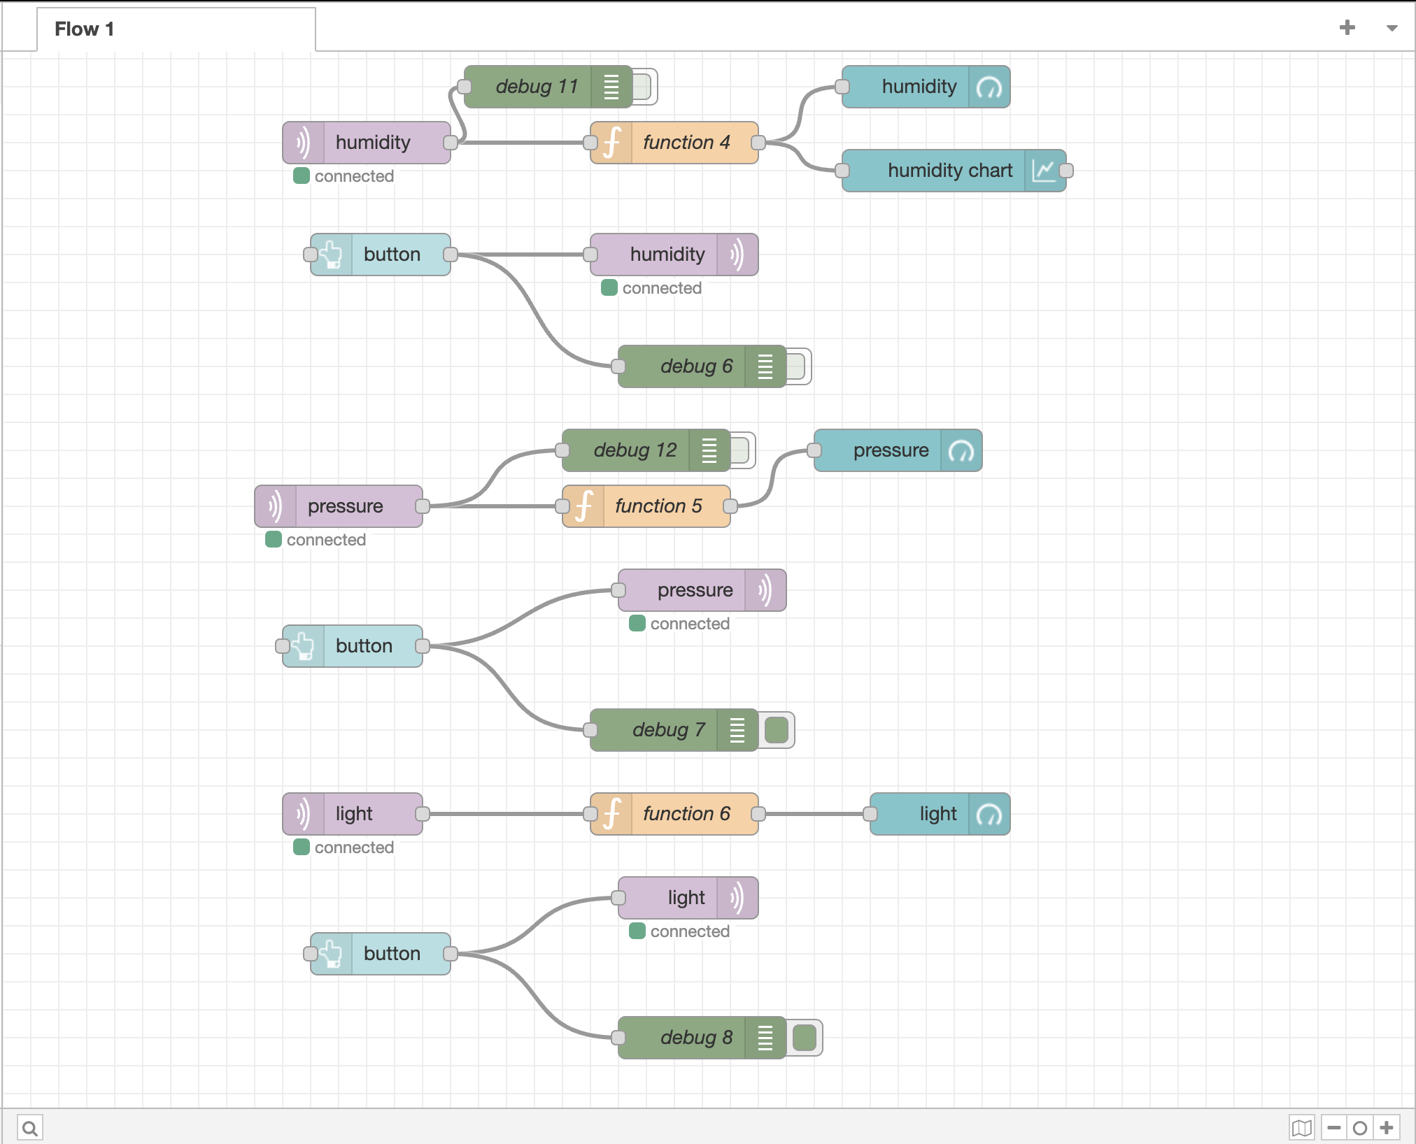1416x1144 pixels.
Task: Switch to the Flow 1 tab
Action: click(x=176, y=29)
